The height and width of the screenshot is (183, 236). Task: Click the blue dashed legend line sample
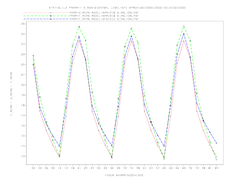[x=46, y=19]
